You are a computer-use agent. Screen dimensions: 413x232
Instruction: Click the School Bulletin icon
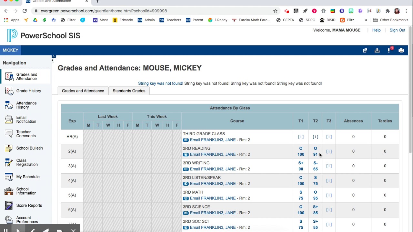(x=9, y=148)
